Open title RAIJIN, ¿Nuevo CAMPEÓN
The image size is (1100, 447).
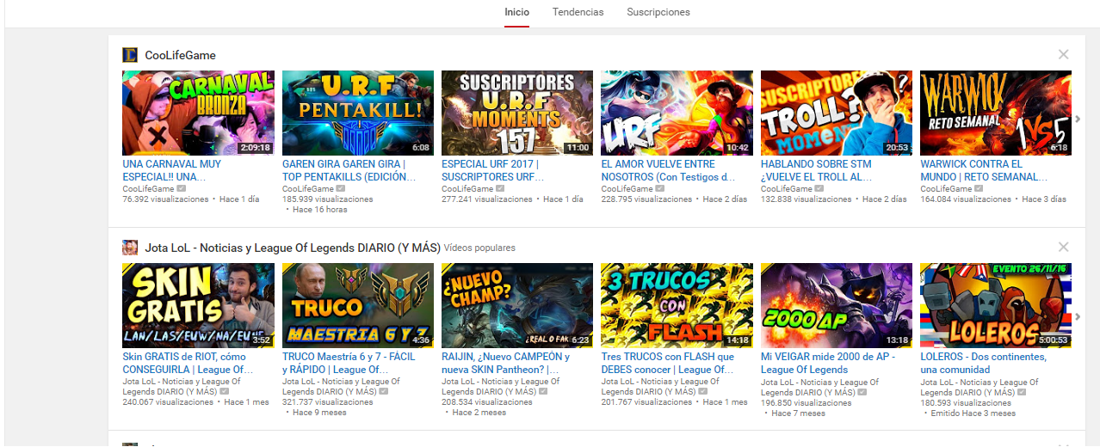click(x=505, y=363)
